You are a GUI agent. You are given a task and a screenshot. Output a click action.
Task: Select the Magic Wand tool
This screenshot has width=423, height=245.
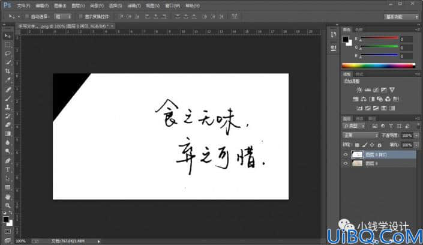tap(8, 62)
